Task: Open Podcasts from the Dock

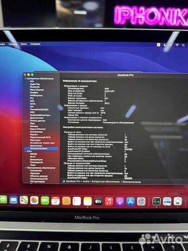Action: click(x=120, y=201)
